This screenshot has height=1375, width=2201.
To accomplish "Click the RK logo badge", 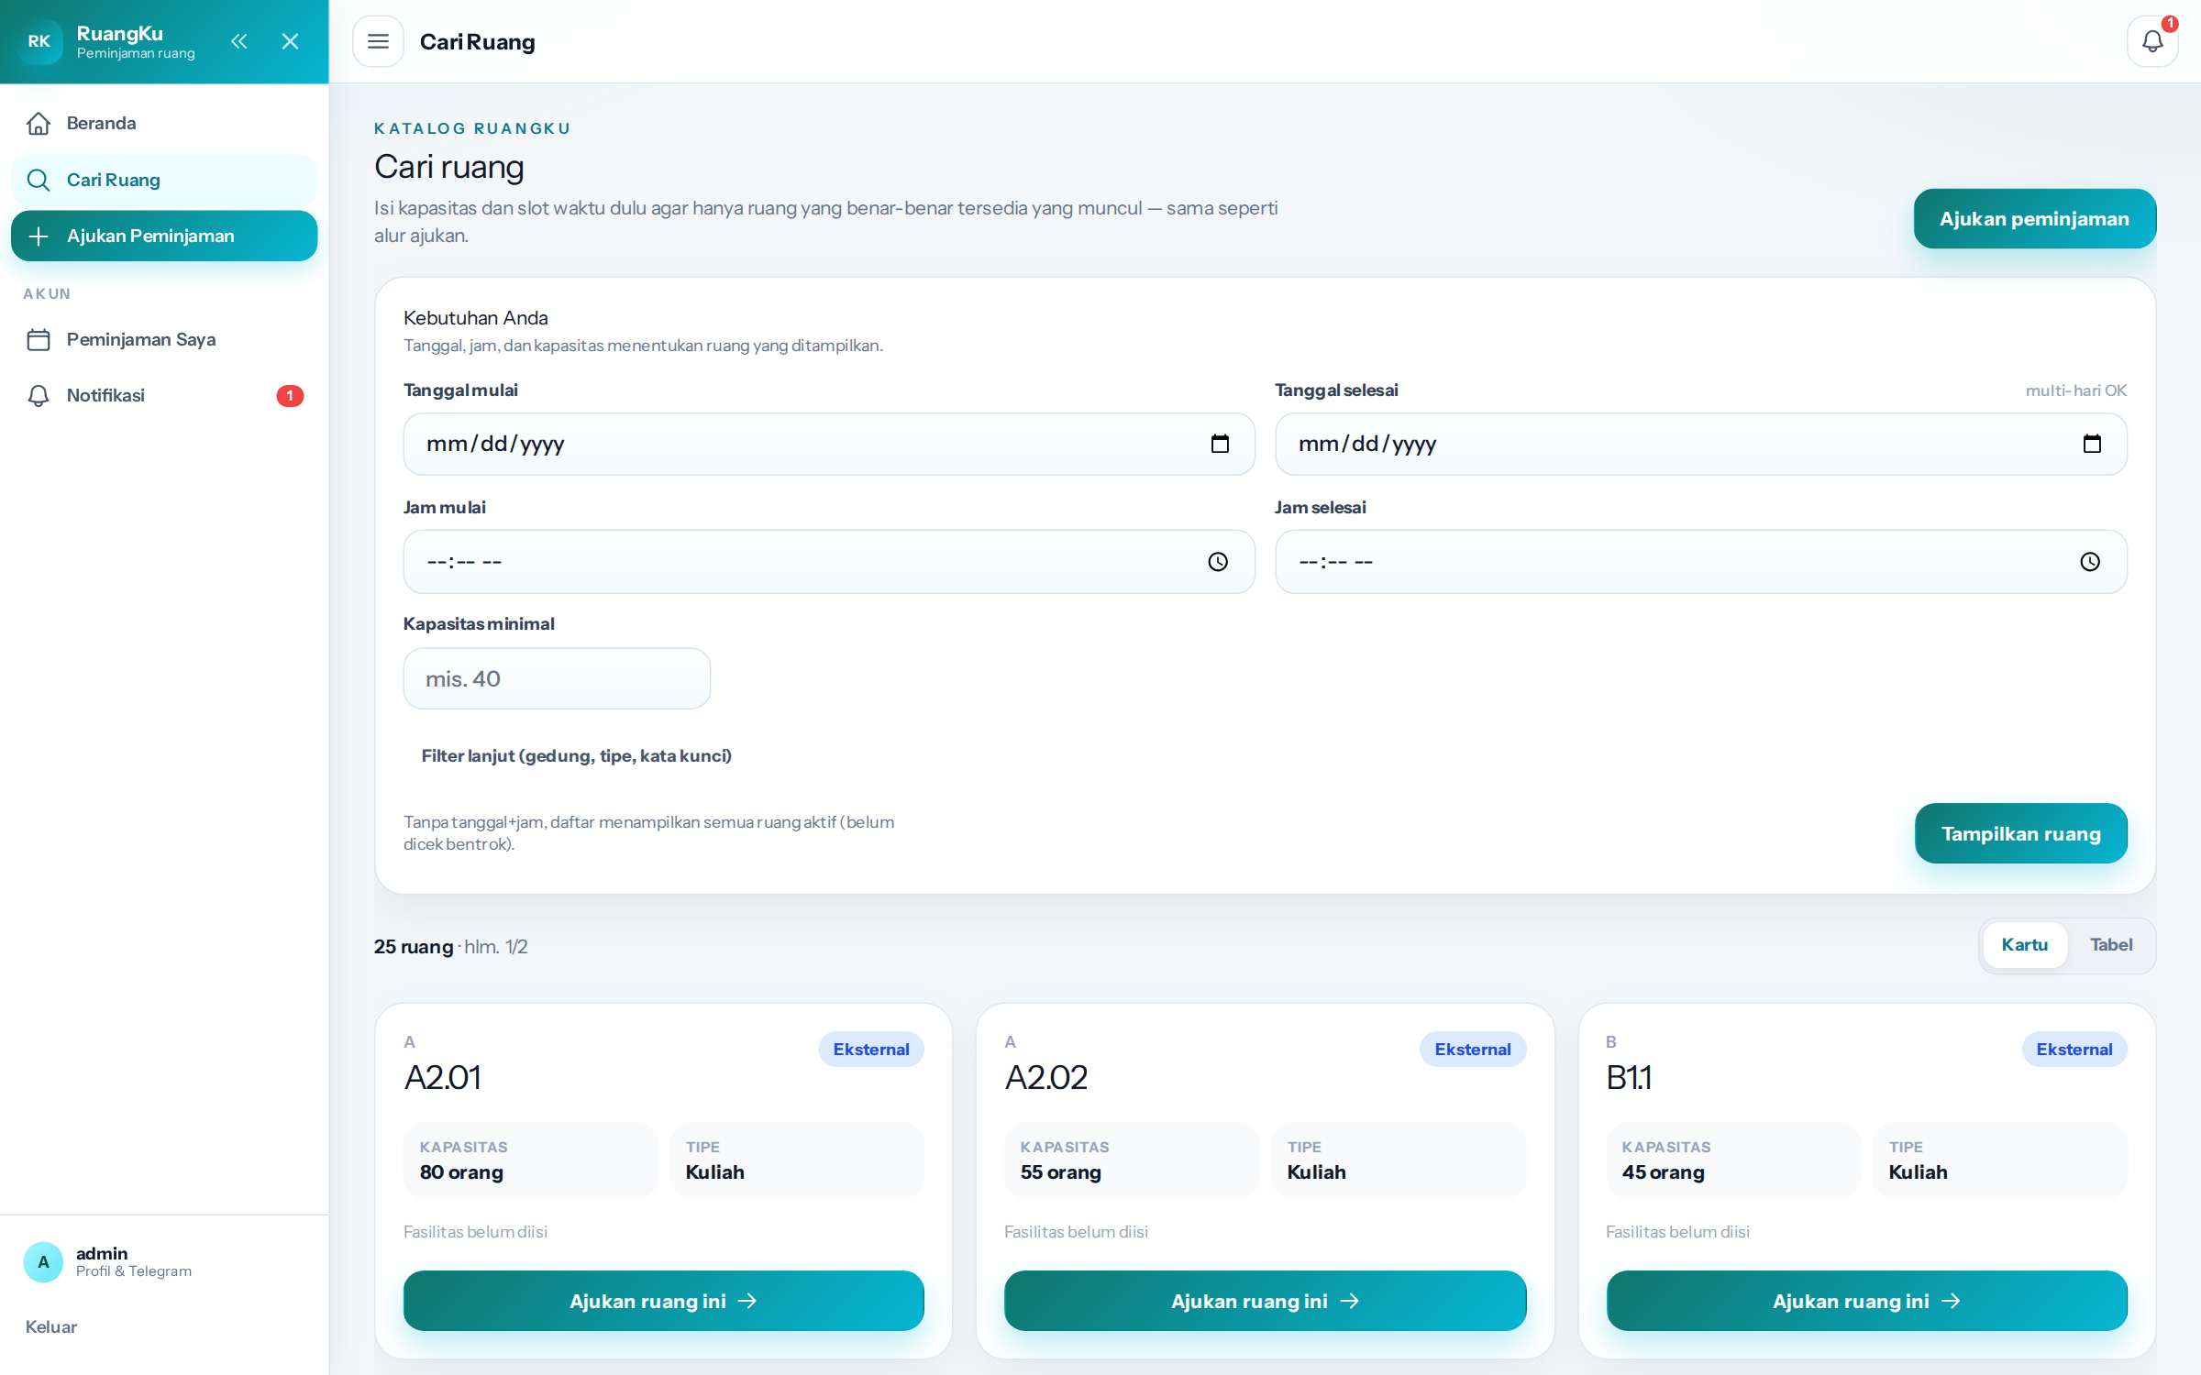I will [39, 41].
